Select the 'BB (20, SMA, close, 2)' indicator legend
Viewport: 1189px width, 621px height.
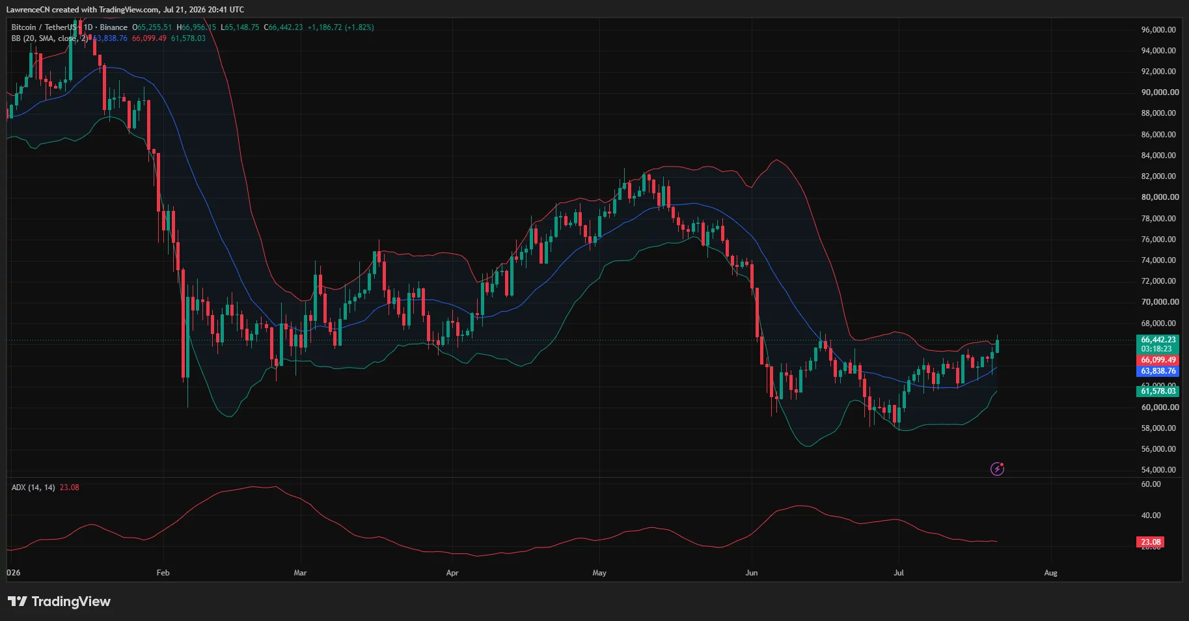[x=49, y=38]
